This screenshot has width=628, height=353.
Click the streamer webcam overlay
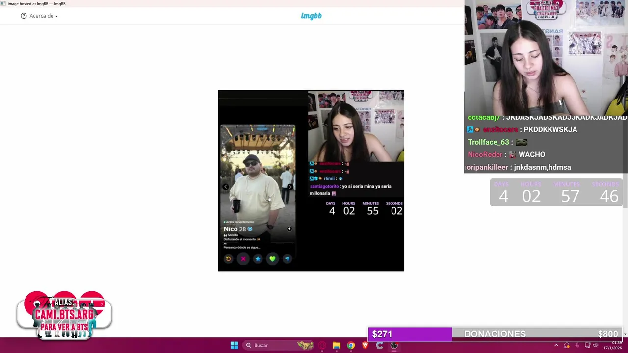click(x=546, y=58)
